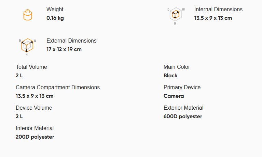Click the Interior Material label

(35, 128)
